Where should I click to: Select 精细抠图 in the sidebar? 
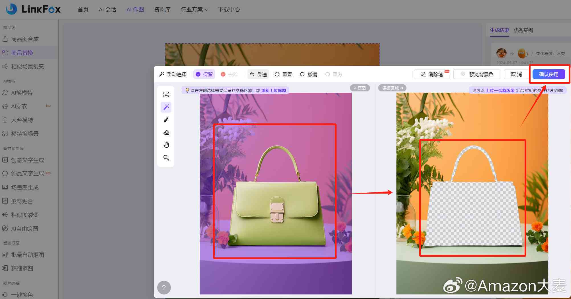[28, 268]
